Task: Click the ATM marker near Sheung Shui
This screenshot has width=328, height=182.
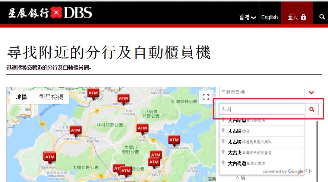Action: click(x=123, y=99)
